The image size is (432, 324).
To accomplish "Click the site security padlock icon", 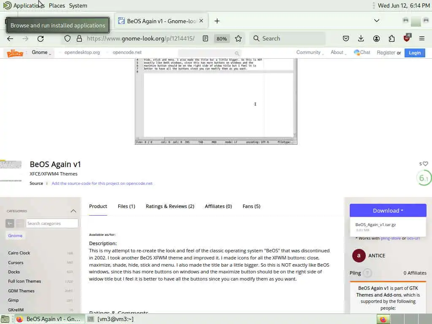I will (79, 38).
